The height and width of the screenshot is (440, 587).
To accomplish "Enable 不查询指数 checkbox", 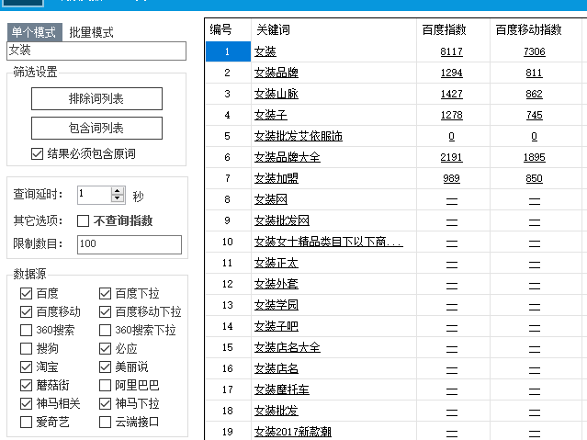I will [x=83, y=220].
